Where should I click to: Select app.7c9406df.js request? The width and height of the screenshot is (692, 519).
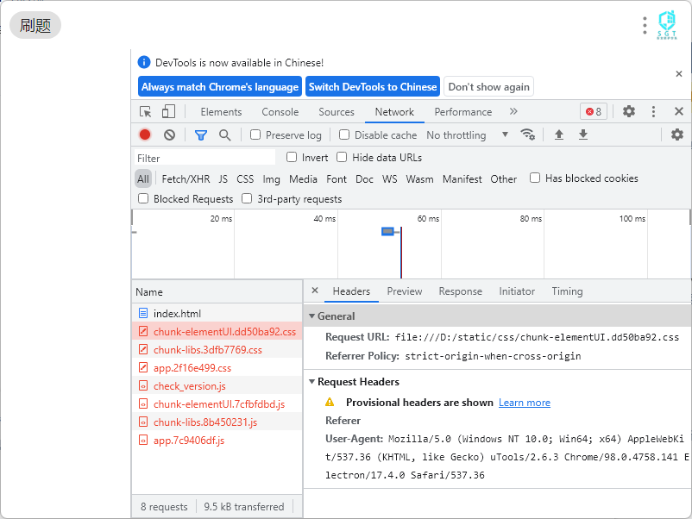coord(217,440)
